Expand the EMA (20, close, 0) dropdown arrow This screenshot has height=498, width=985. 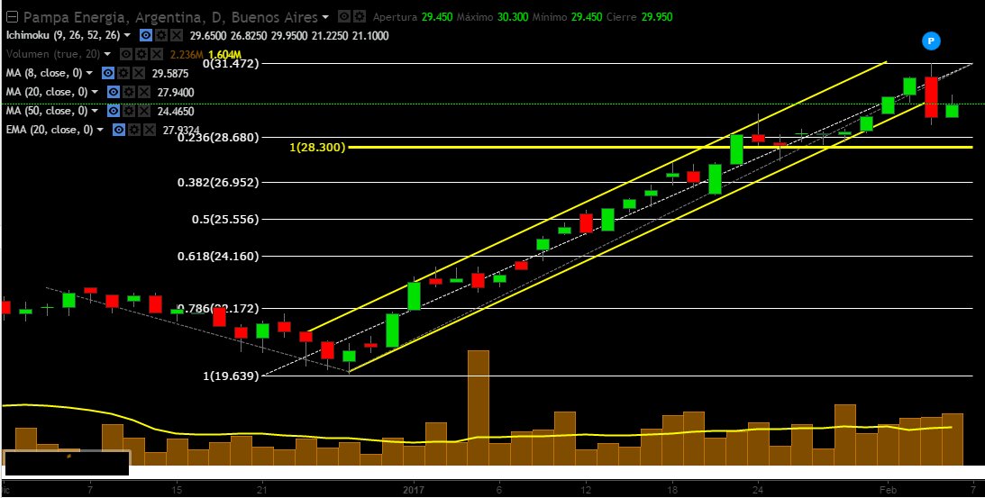pos(101,130)
